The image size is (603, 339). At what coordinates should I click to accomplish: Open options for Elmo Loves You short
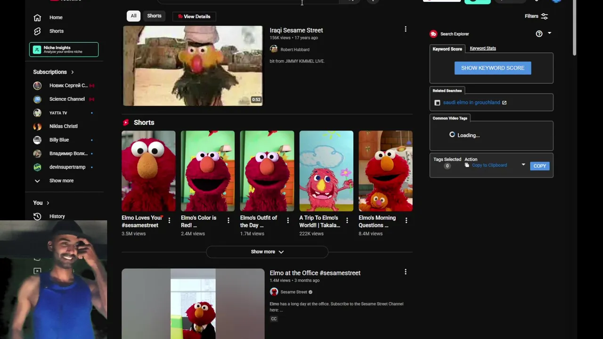(x=169, y=220)
